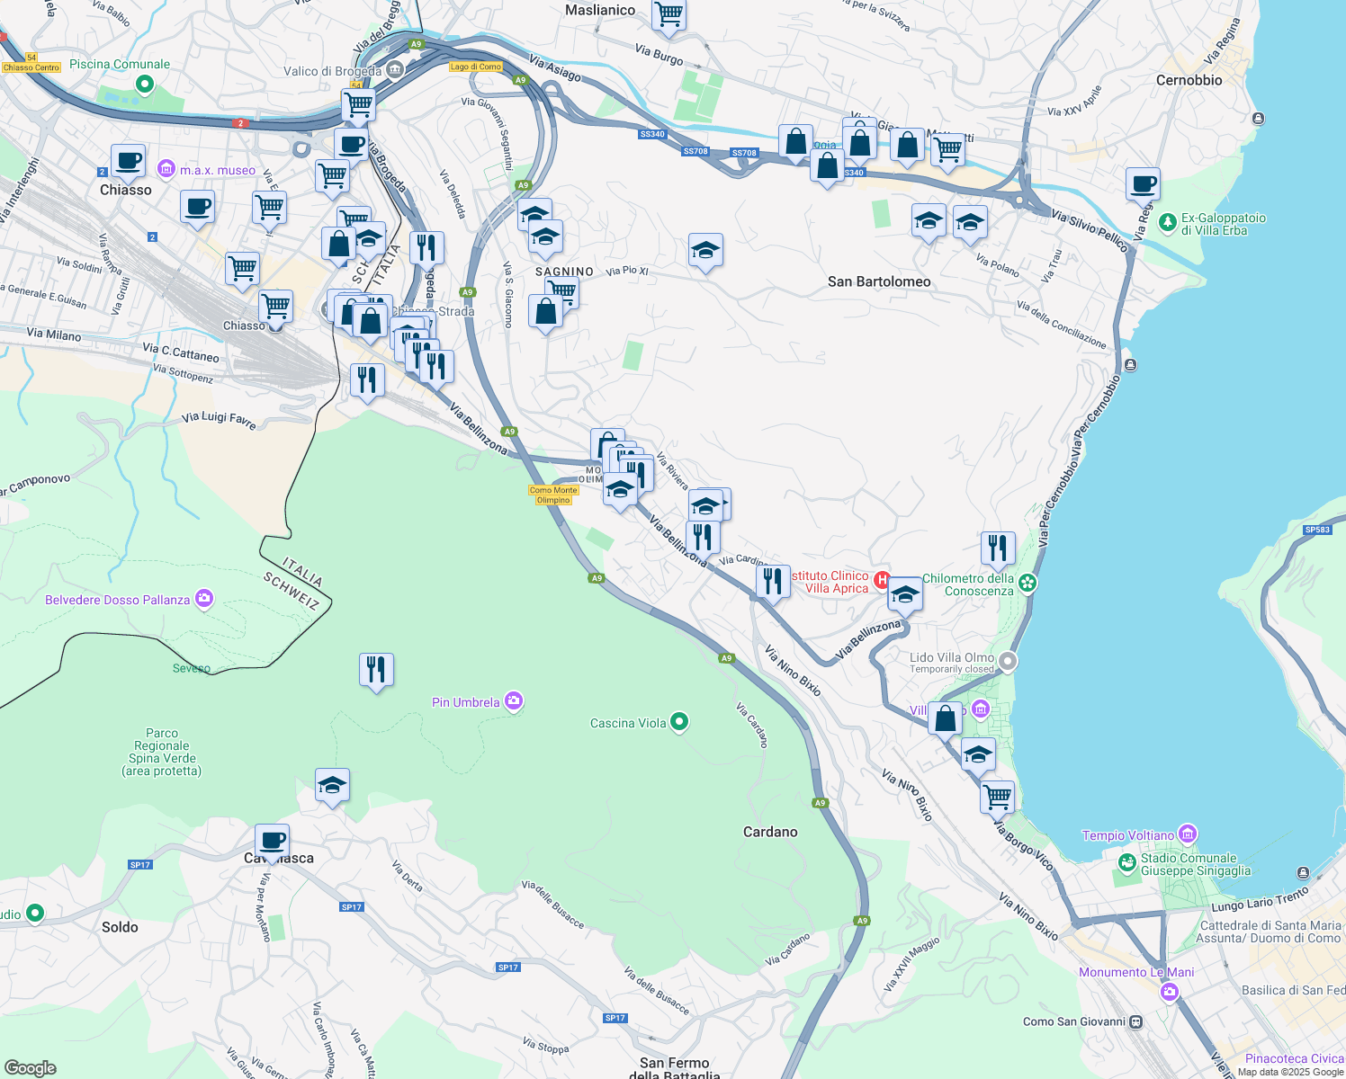Image resolution: width=1346 pixels, height=1079 pixels.
Task: Click the Maslianico town label
Action: [x=600, y=10]
